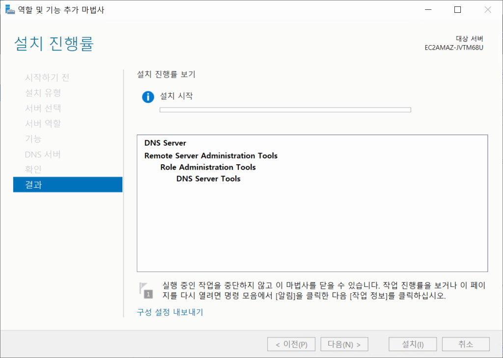Open the DNS 서버 step
The image size is (503, 358).
pos(43,154)
